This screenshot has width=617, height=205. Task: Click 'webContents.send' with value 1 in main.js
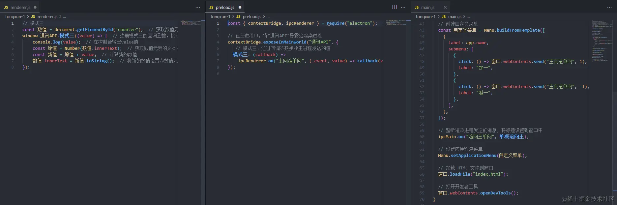[524, 61]
